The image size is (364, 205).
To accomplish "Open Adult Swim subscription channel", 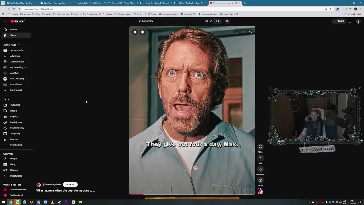I will (x=16, y=56).
